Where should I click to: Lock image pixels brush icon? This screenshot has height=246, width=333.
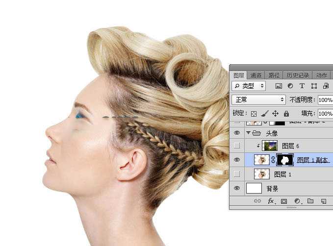pyautogui.click(x=264, y=113)
